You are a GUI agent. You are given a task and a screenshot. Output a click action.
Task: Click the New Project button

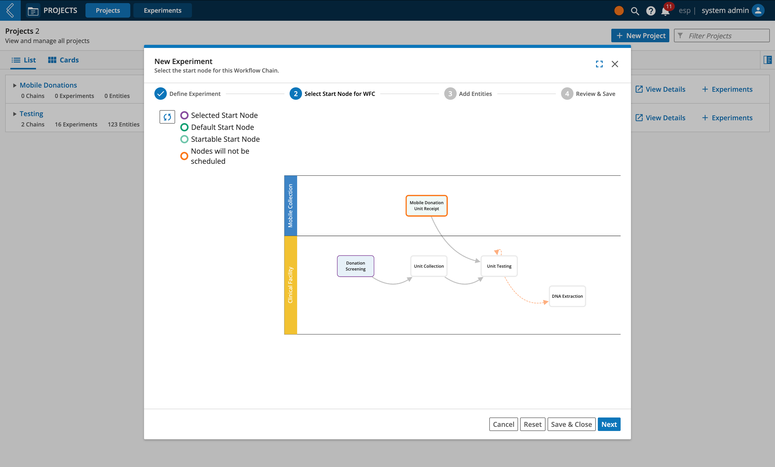640,36
